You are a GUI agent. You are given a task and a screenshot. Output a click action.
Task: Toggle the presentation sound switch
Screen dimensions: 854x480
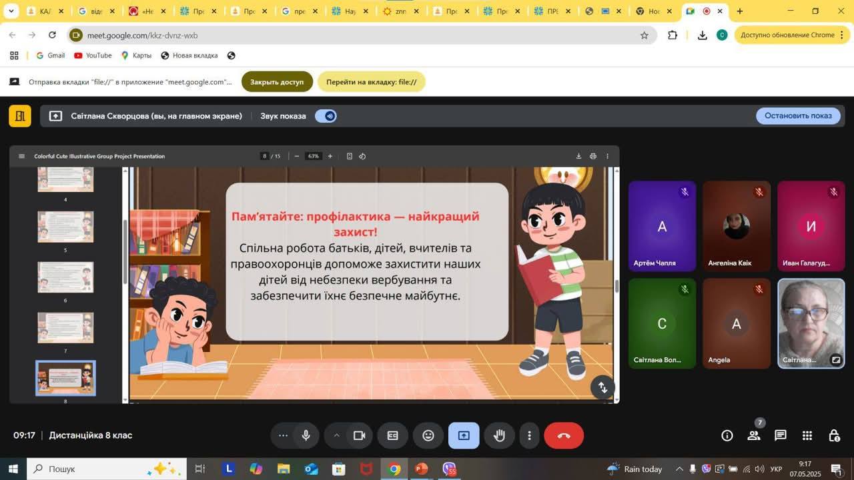pos(326,116)
